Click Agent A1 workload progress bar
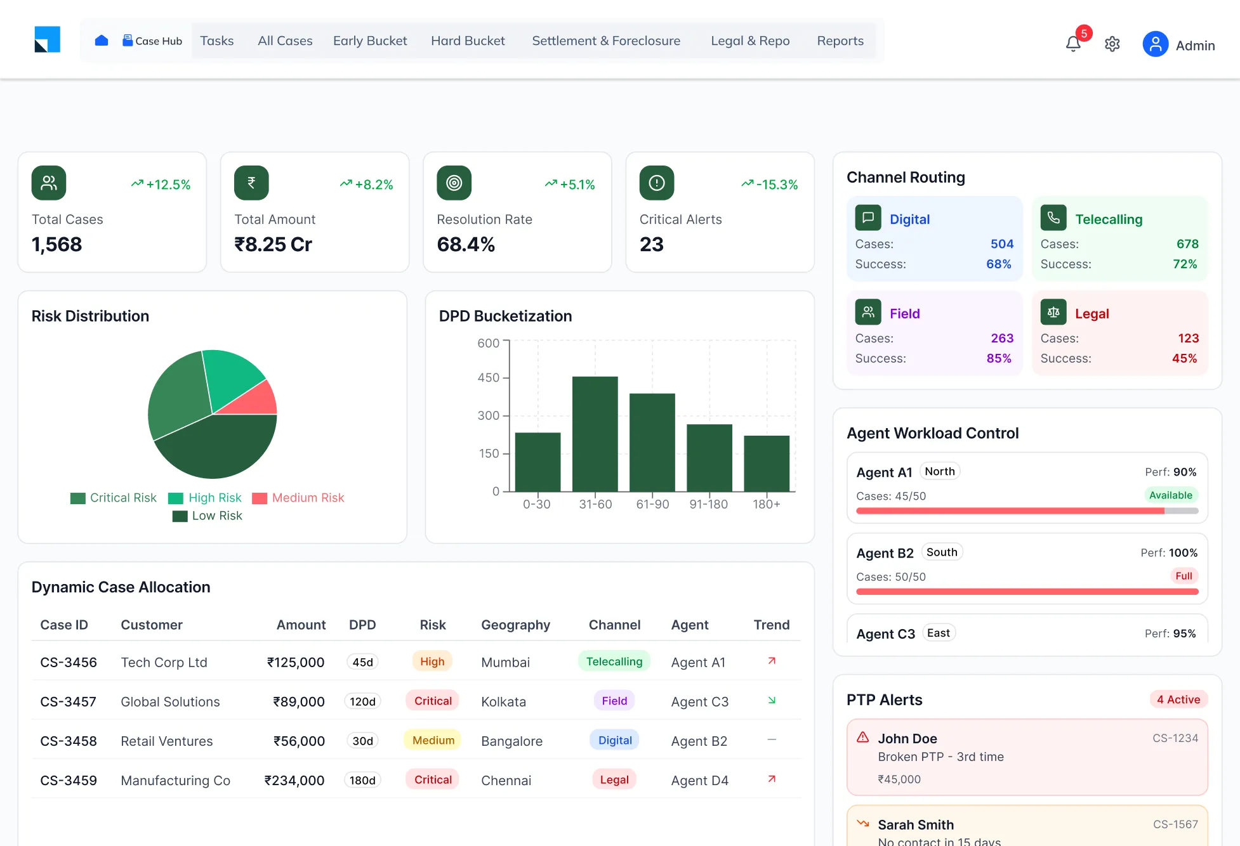This screenshot has width=1240, height=846. [x=1027, y=511]
